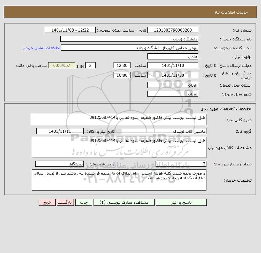Click the توضیحات خریدار label

coord(238,180)
